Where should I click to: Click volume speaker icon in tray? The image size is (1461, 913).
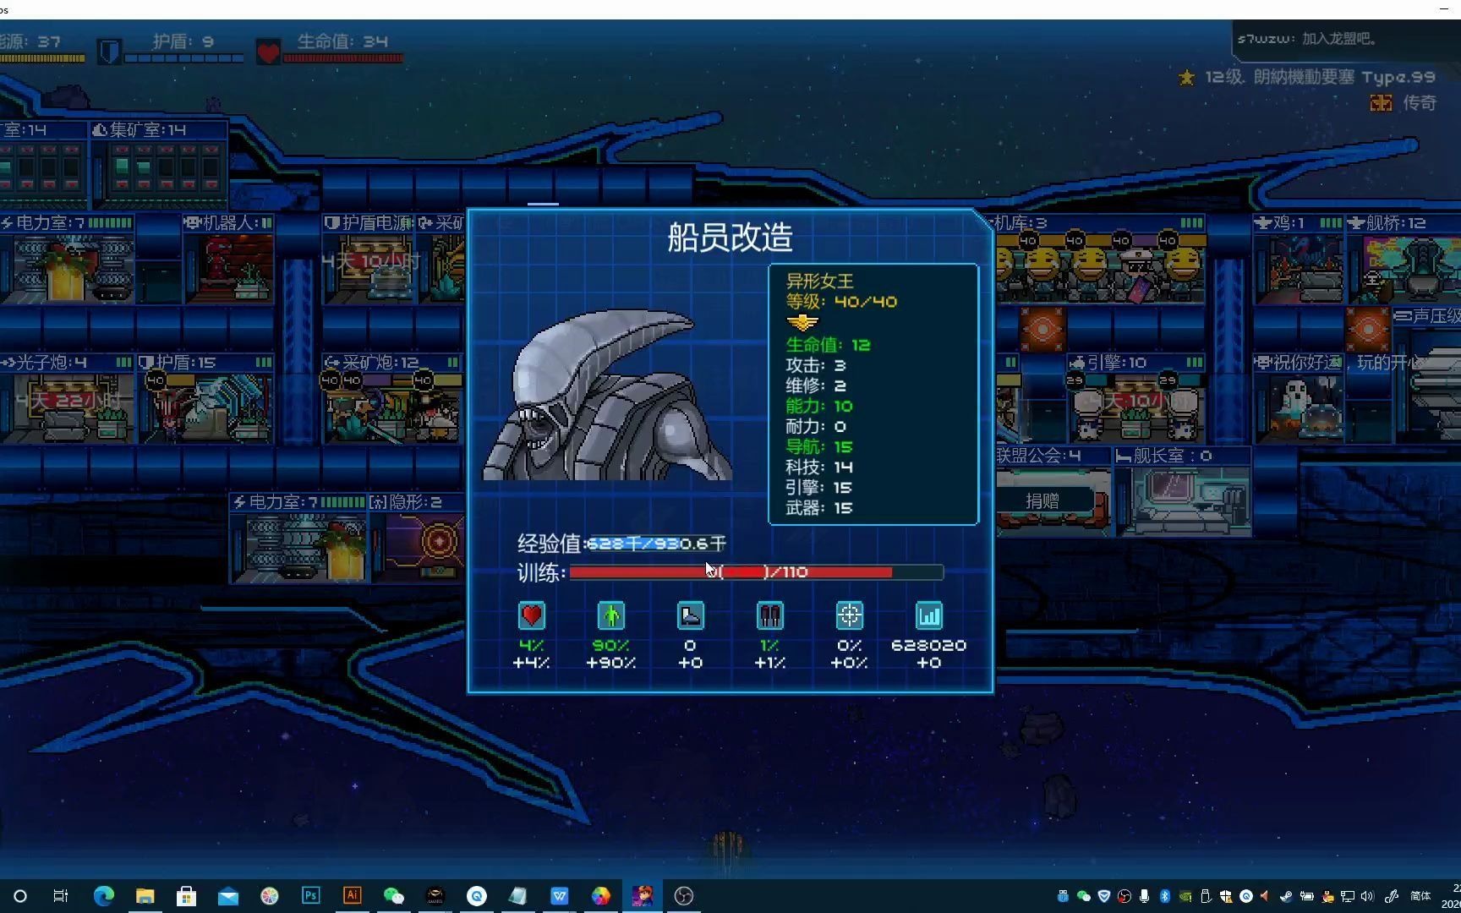pos(1367,896)
